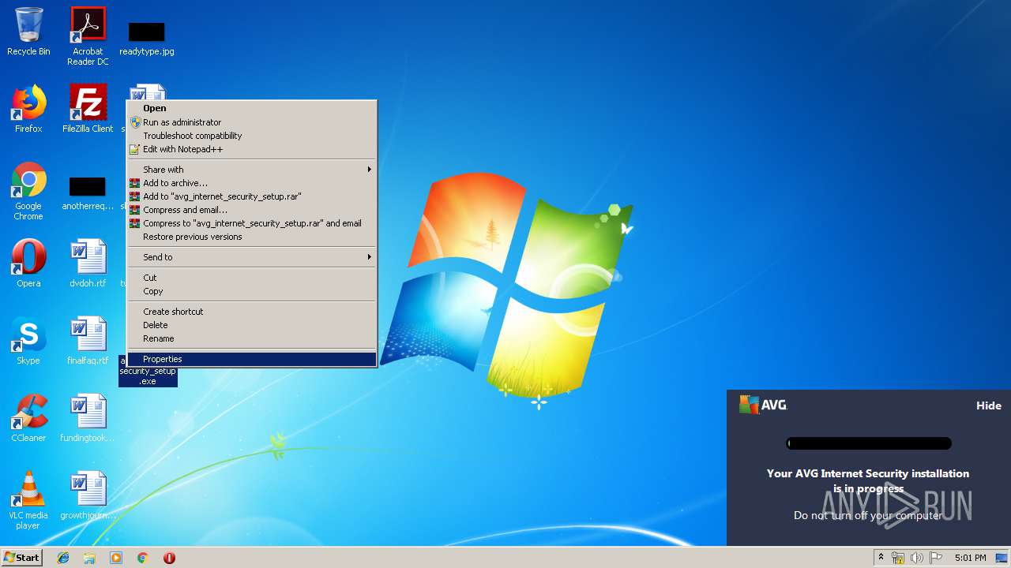
Task: Select Add to "avg_internet_security_setup.rar"
Action: [x=252, y=196]
